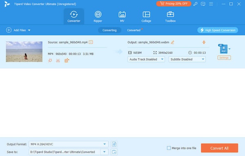The height and width of the screenshot is (156, 245).
Task: Open the MV tab
Action: click(122, 17)
